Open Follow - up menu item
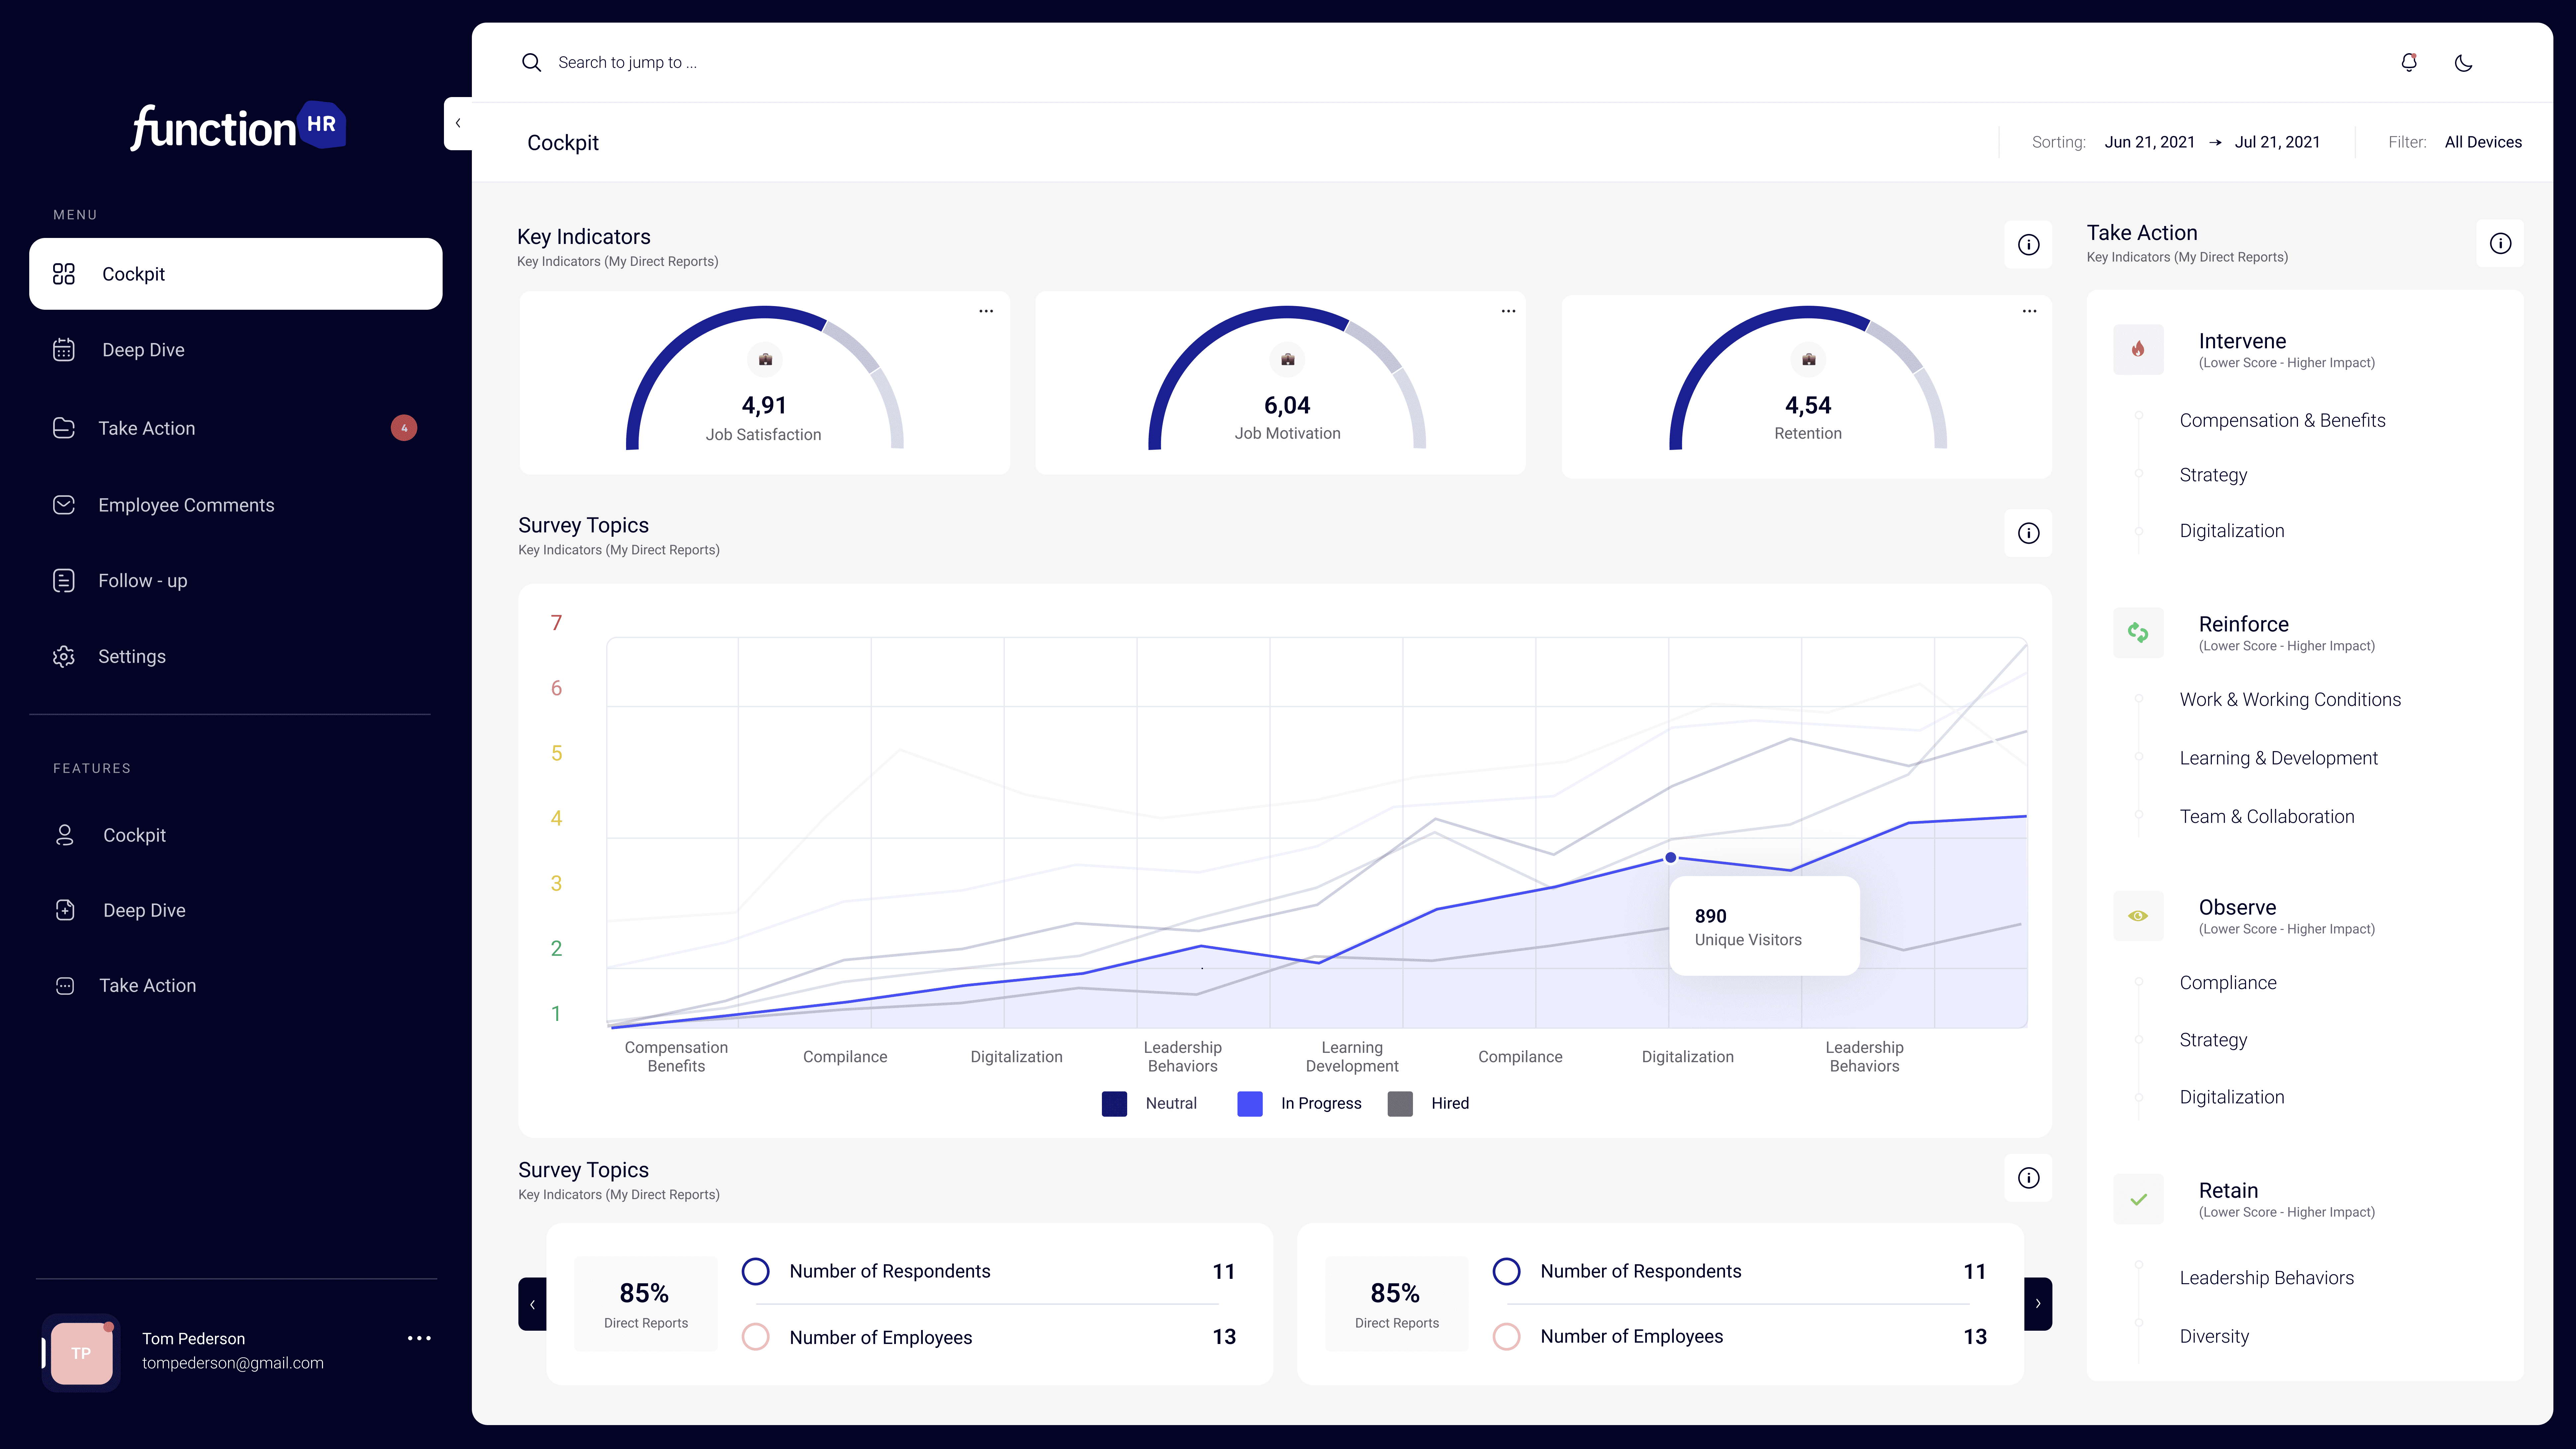 click(x=143, y=581)
